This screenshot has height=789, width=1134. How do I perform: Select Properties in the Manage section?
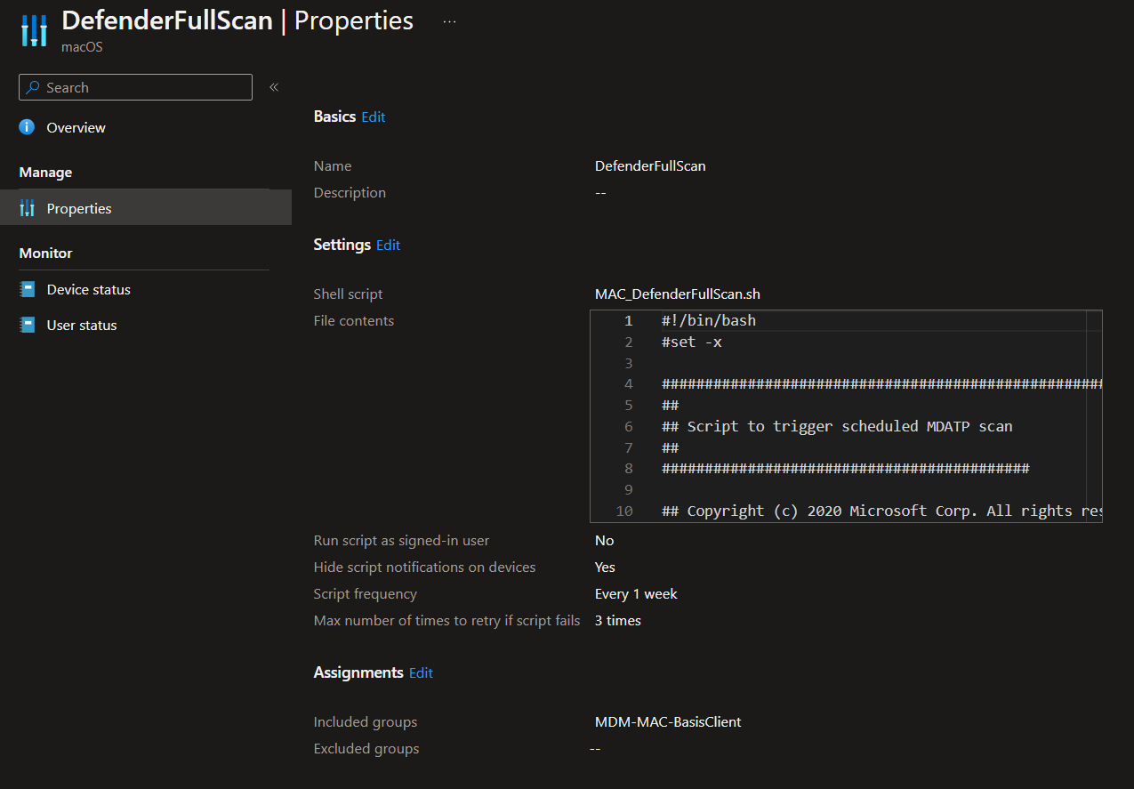coord(79,208)
